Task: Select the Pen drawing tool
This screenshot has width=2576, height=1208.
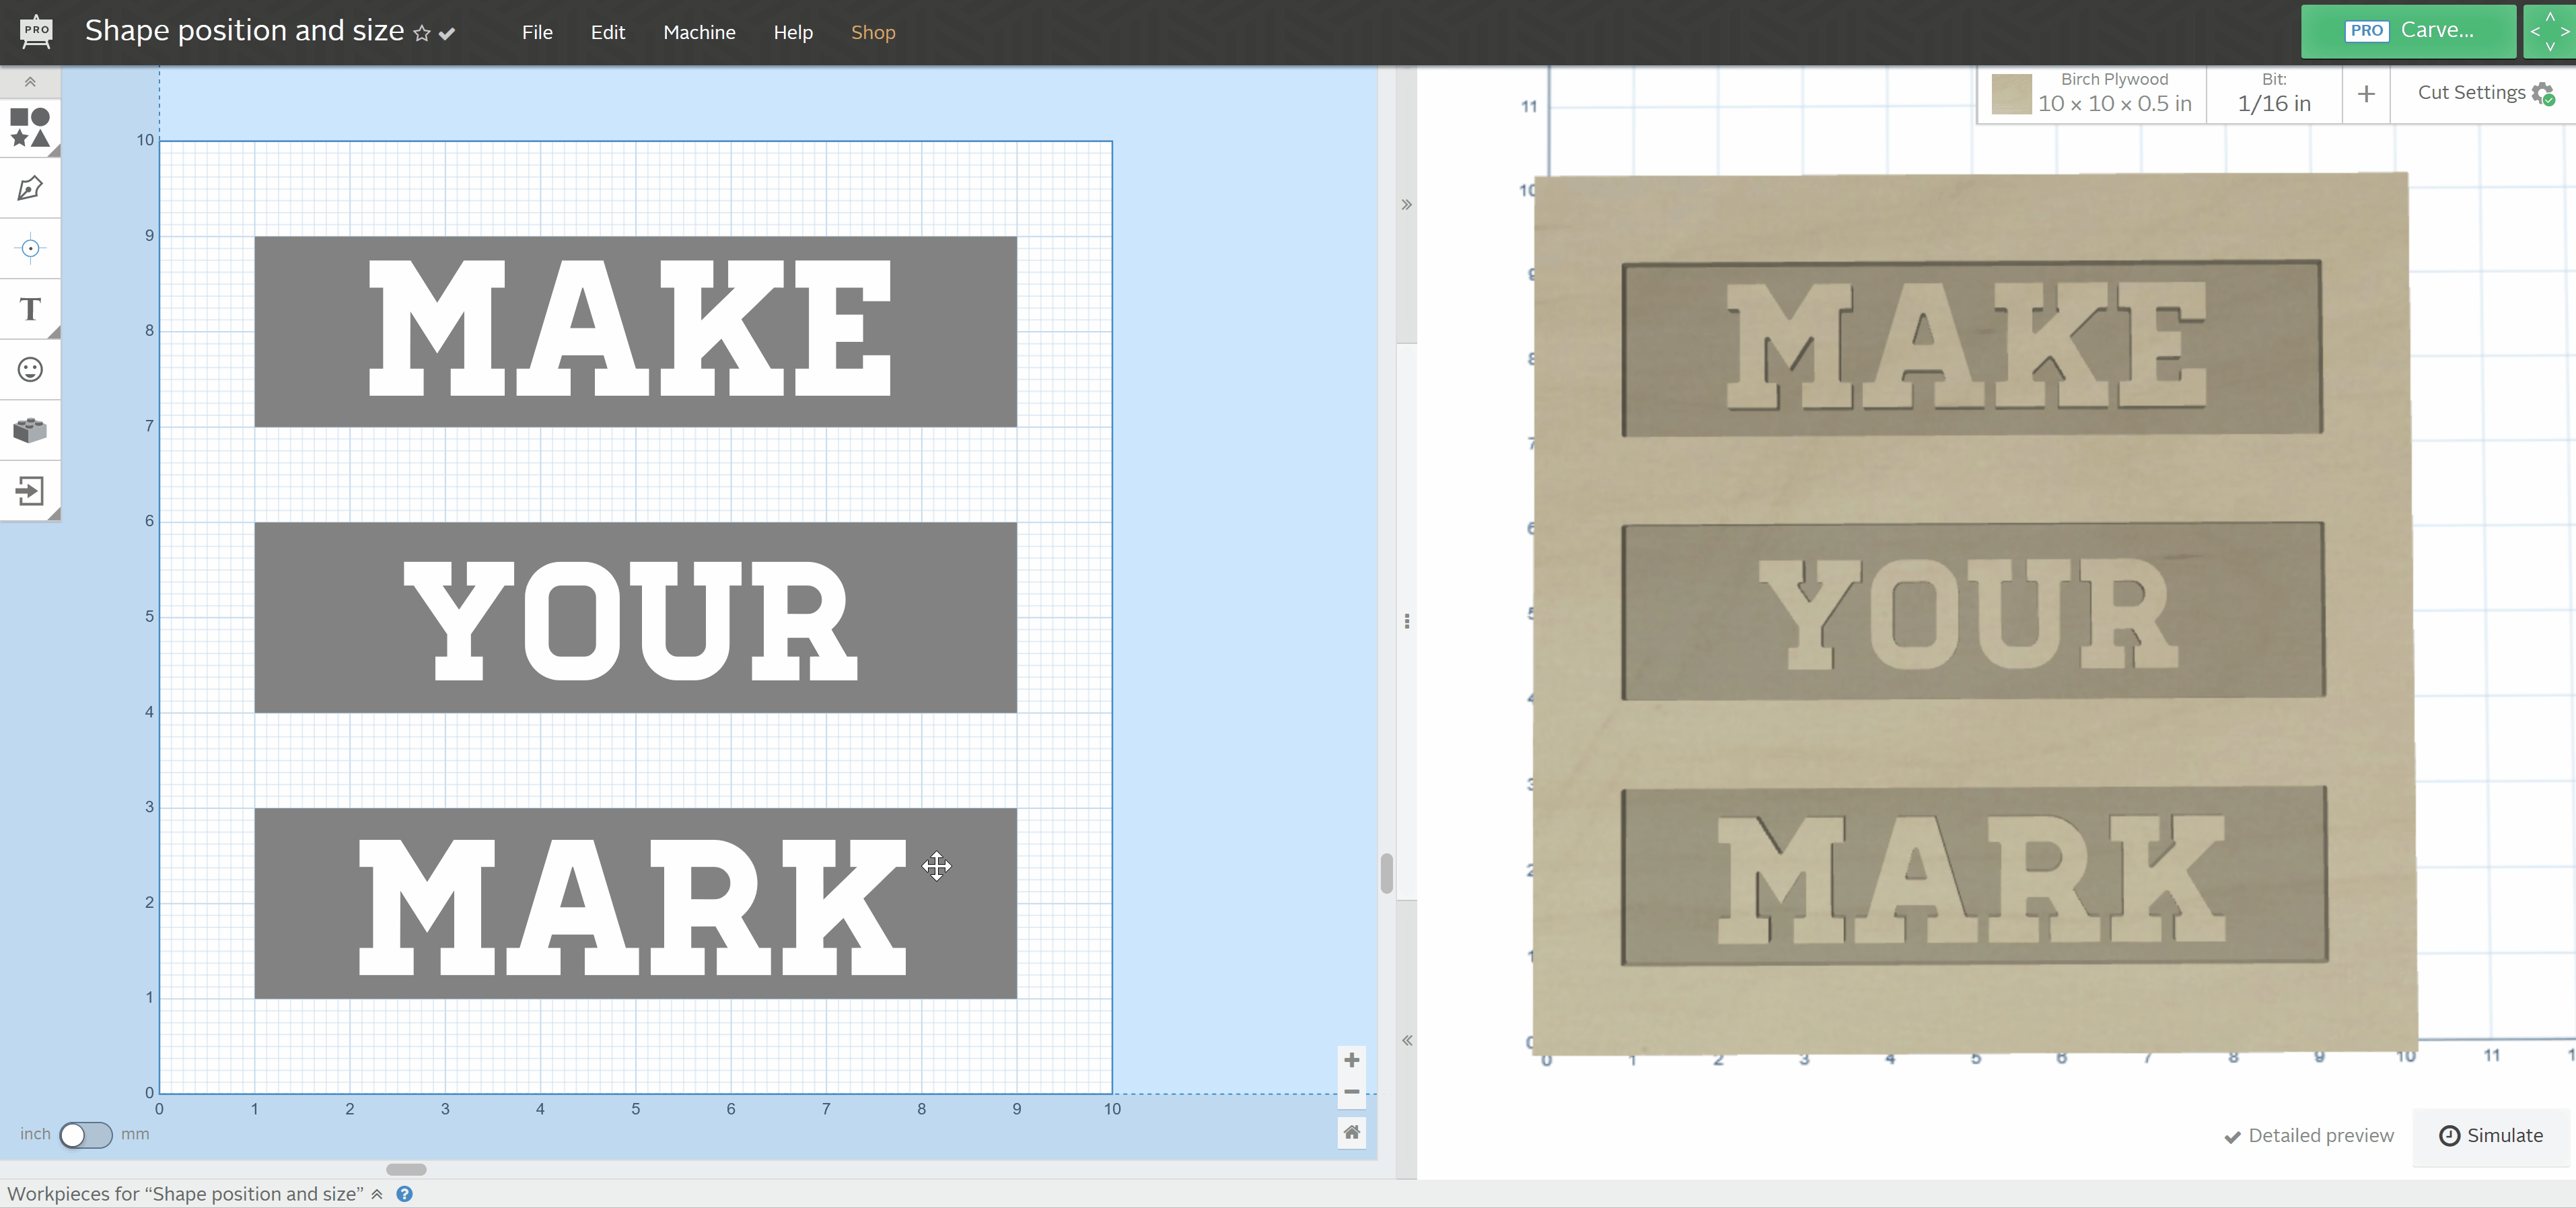Action: pyautogui.click(x=30, y=188)
